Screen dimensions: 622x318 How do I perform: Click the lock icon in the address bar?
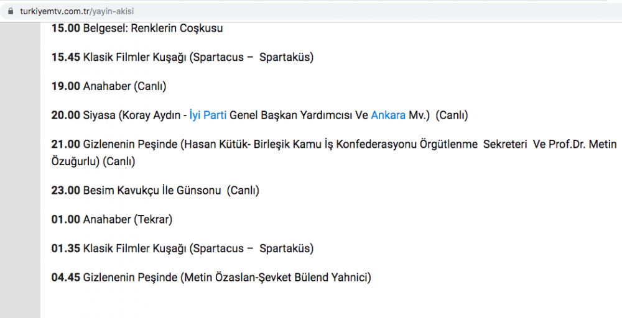[9, 11]
